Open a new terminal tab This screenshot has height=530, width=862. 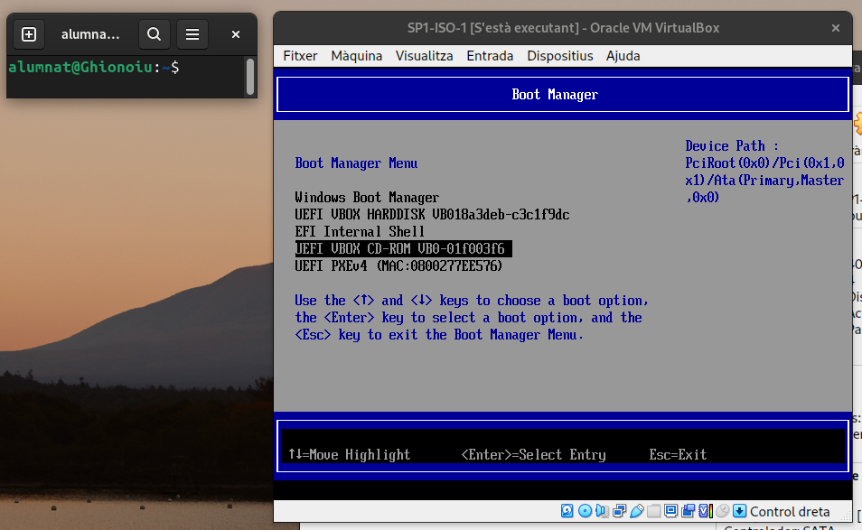point(29,34)
